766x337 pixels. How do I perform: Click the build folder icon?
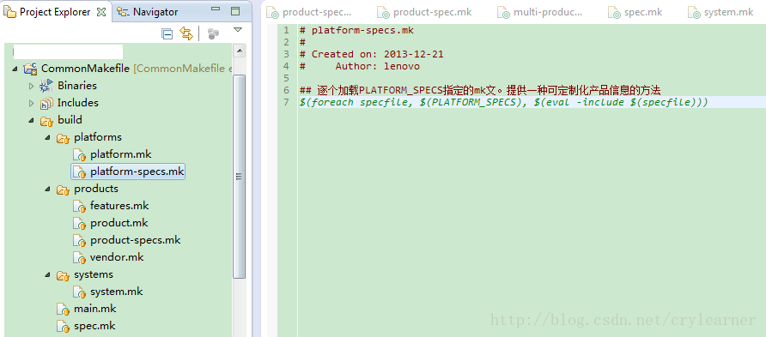pos(46,120)
